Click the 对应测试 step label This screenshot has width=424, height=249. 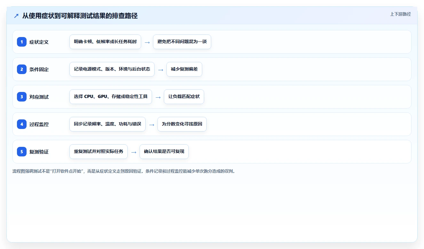coord(39,97)
